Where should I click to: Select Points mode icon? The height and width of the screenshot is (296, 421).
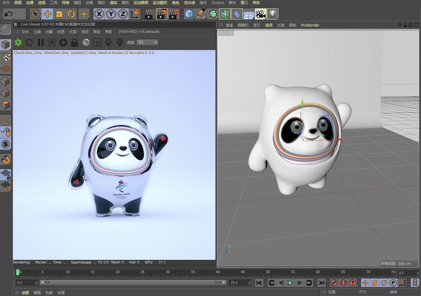[5, 81]
